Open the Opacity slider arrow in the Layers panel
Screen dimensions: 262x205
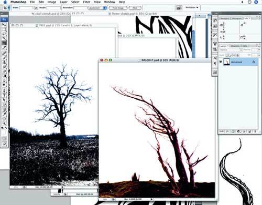(259, 50)
